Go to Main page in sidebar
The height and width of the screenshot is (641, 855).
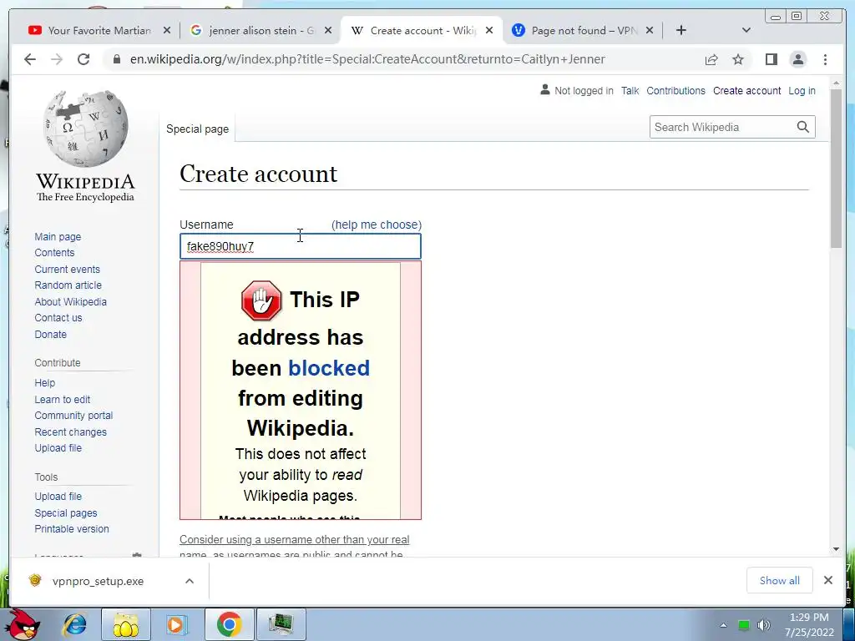click(x=58, y=236)
